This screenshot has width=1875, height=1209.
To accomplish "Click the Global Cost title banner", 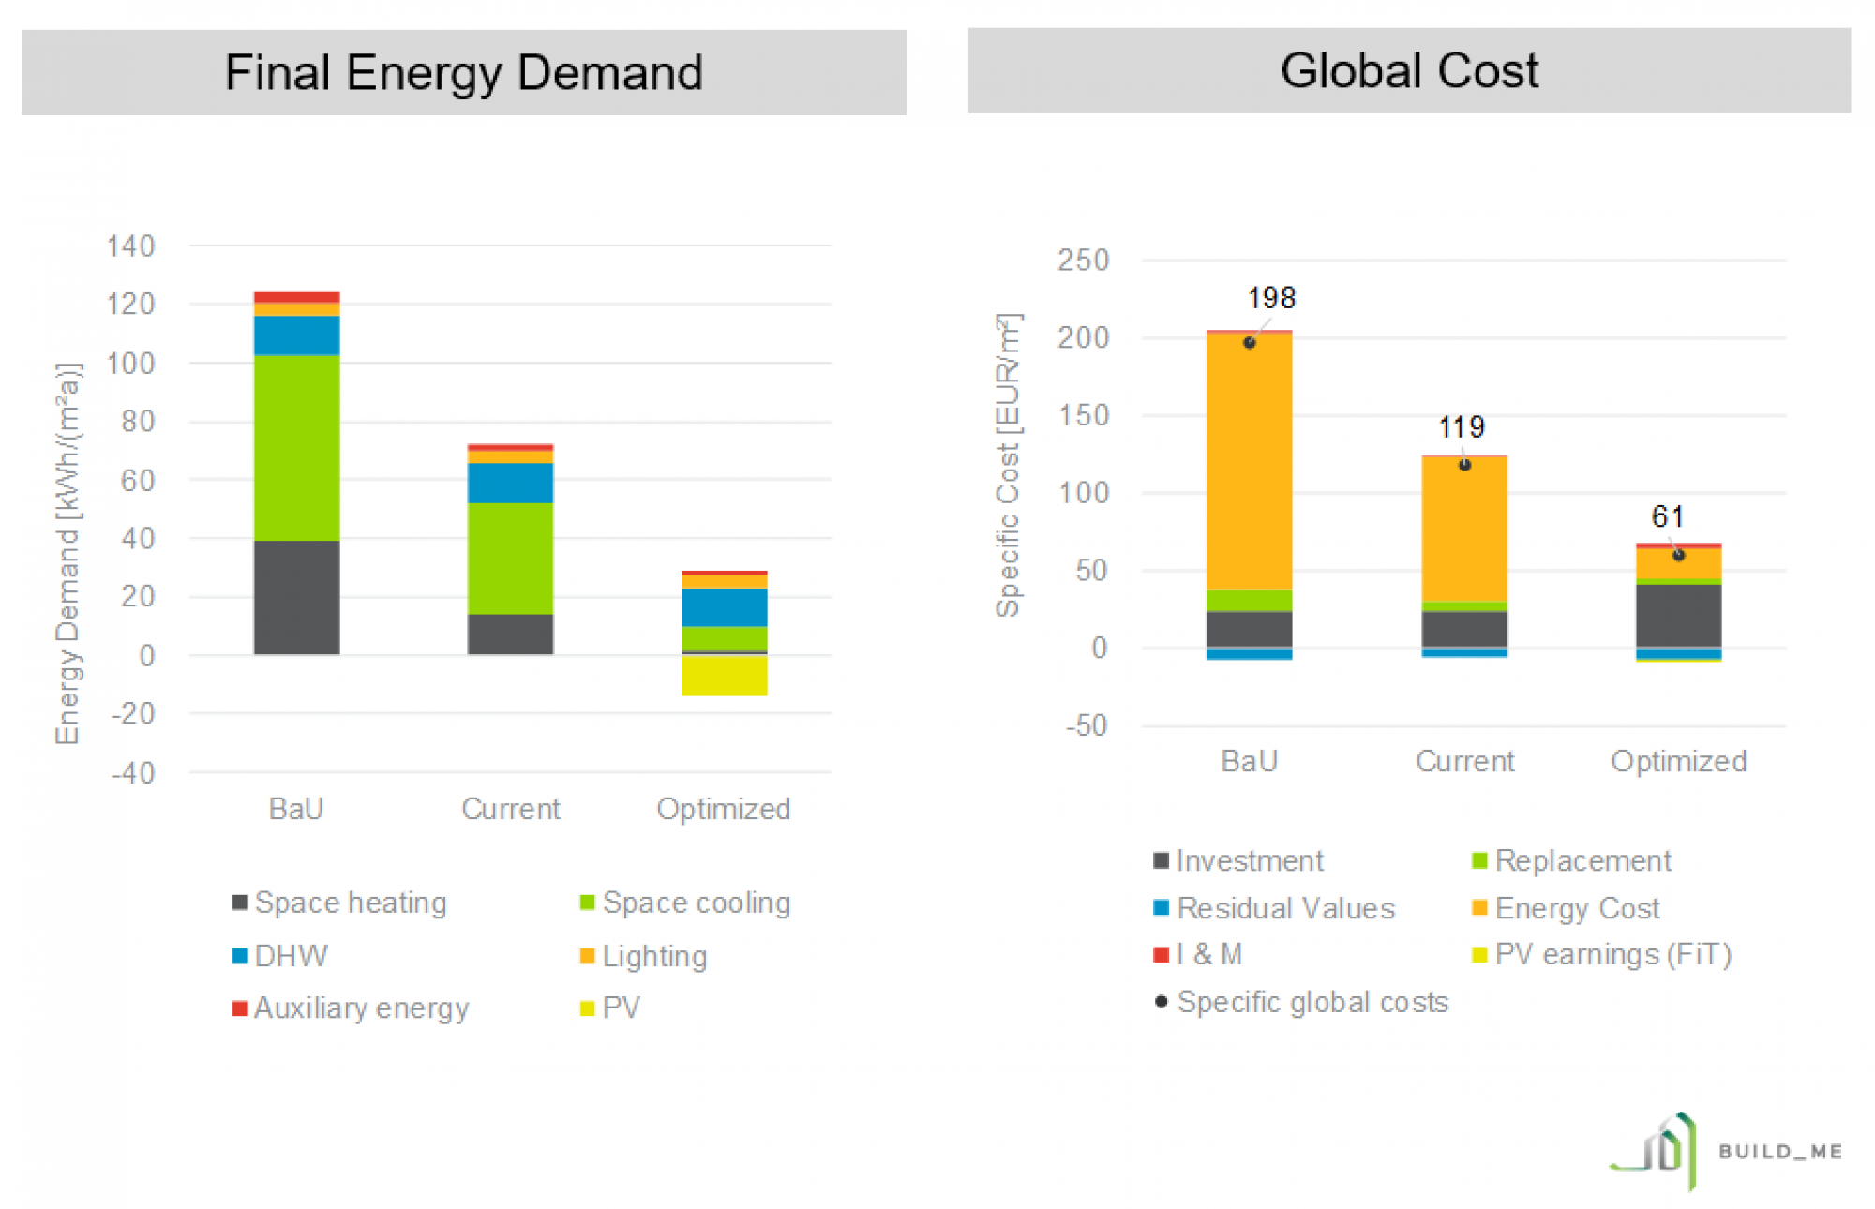I will coord(1409,70).
